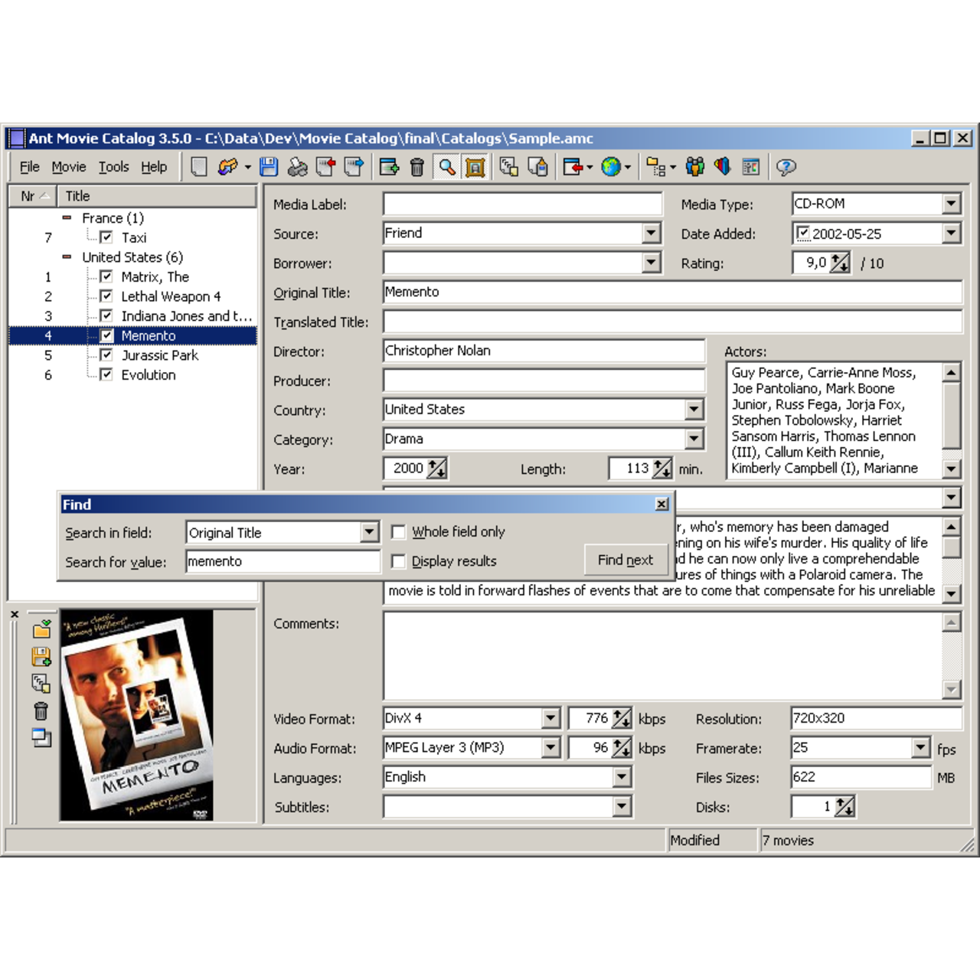Image resolution: width=980 pixels, height=980 pixels.
Task: Open the Tools menu
Action: coord(113,166)
